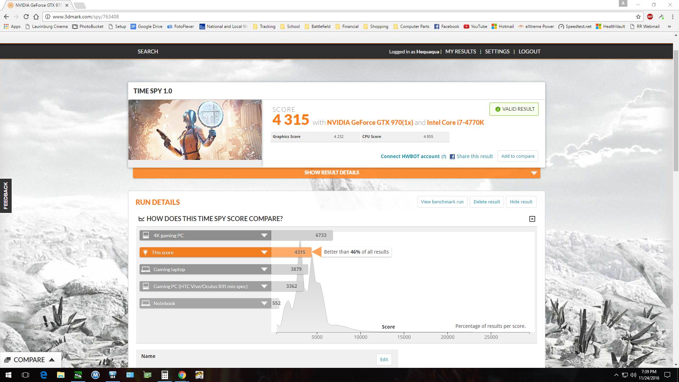Screen dimensions: 679x382
Task: Click the Time Spy benchmark thumbnail image
Action: point(195,130)
